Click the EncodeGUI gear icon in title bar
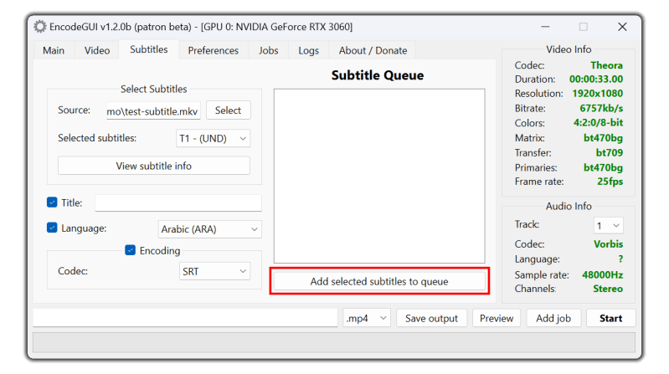 point(39,27)
